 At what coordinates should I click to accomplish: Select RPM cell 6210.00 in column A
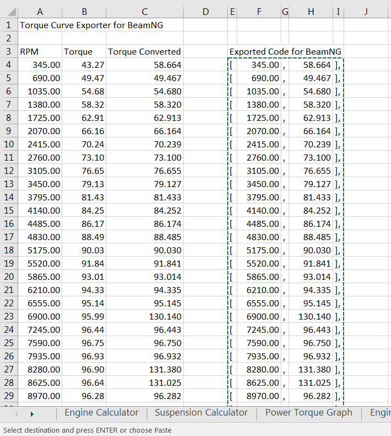(40, 290)
